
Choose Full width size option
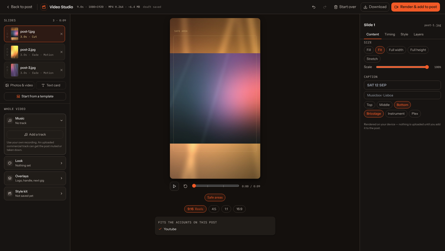tap(396, 50)
